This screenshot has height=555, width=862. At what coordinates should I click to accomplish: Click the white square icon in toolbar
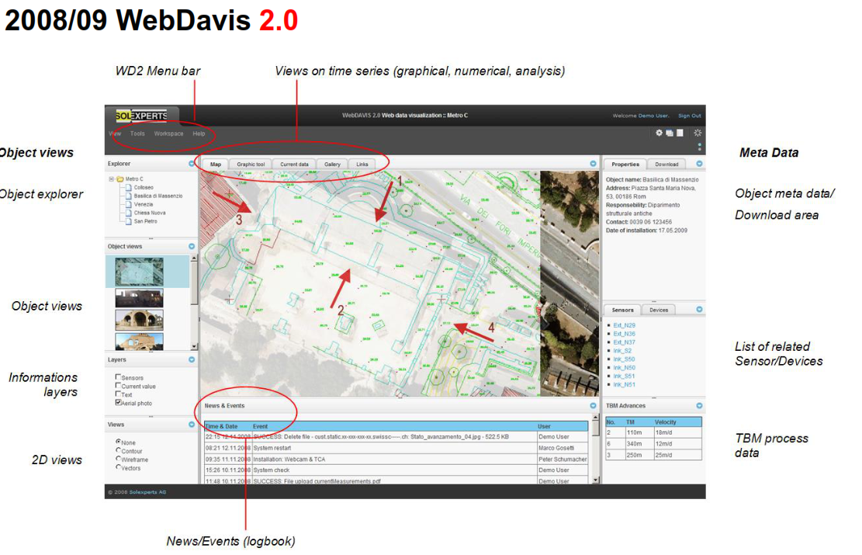tap(680, 133)
